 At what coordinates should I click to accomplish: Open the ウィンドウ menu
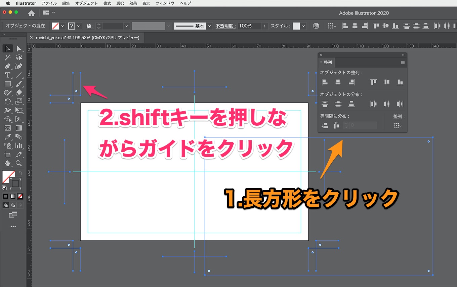tap(165, 3)
